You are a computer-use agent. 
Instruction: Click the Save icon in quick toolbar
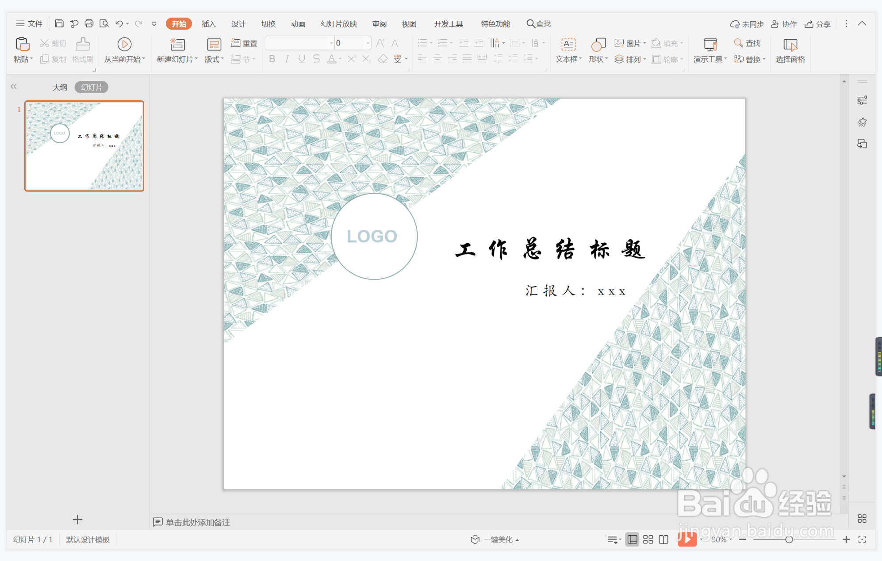click(x=59, y=23)
